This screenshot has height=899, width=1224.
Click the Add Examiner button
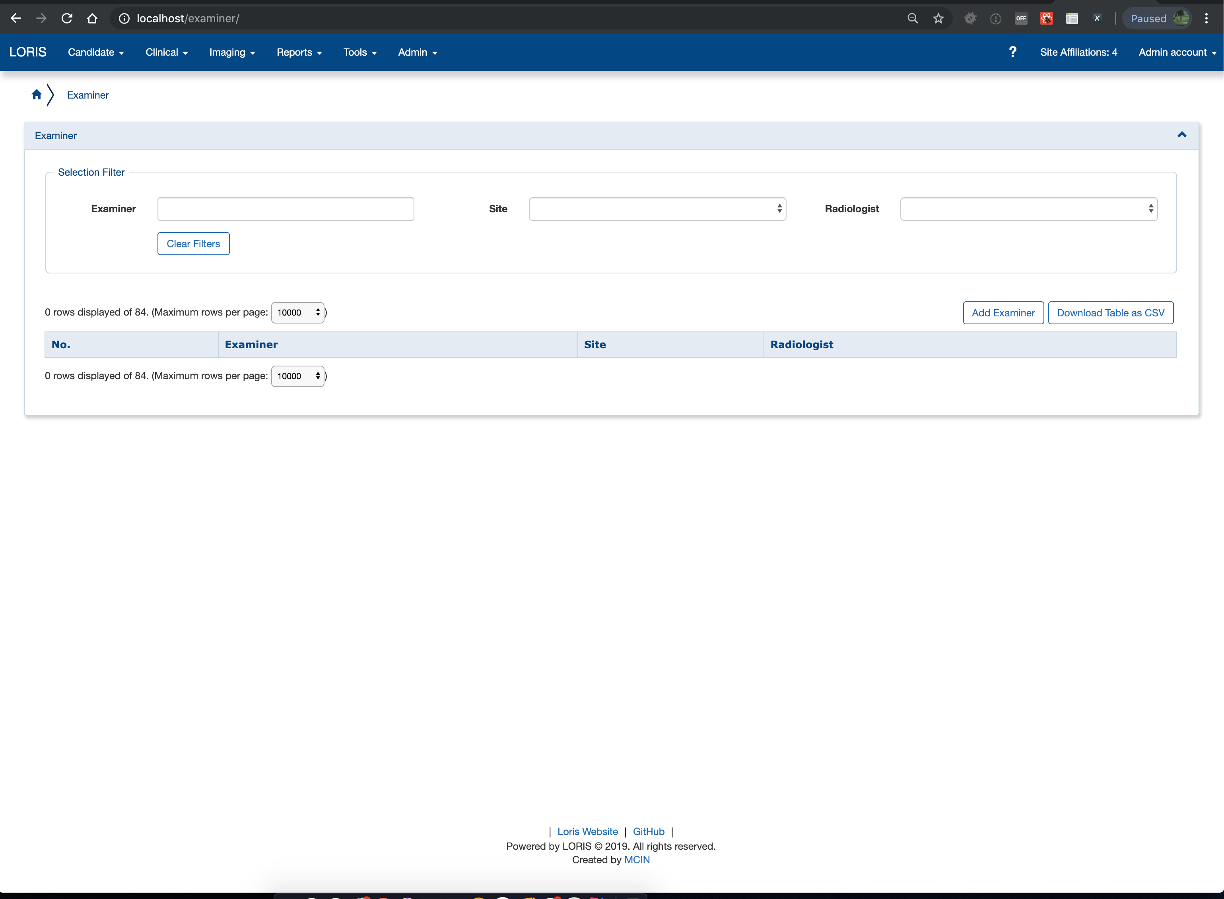[1003, 312]
